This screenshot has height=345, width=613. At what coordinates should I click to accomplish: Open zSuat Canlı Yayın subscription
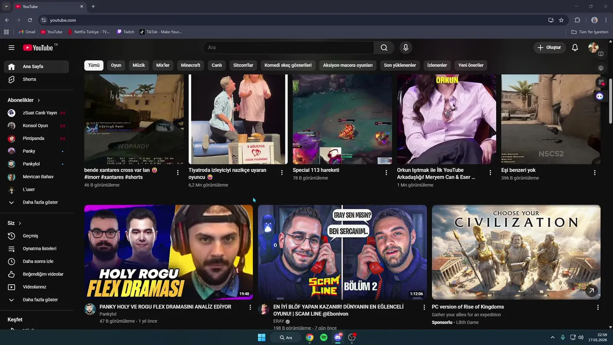36,113
